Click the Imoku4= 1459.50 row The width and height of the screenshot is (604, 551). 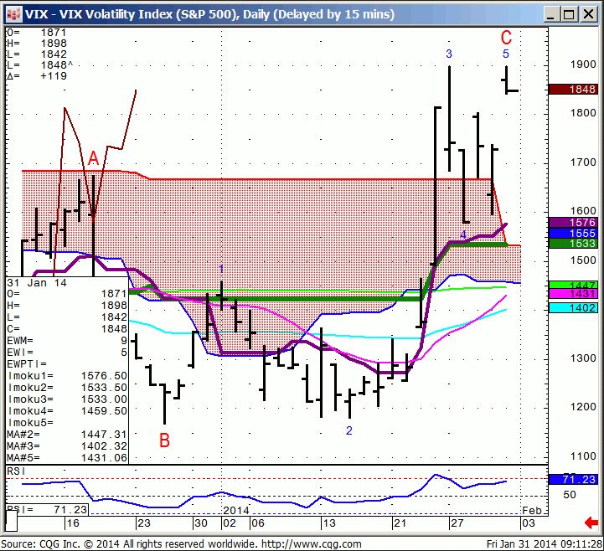[x=67, y=411]
